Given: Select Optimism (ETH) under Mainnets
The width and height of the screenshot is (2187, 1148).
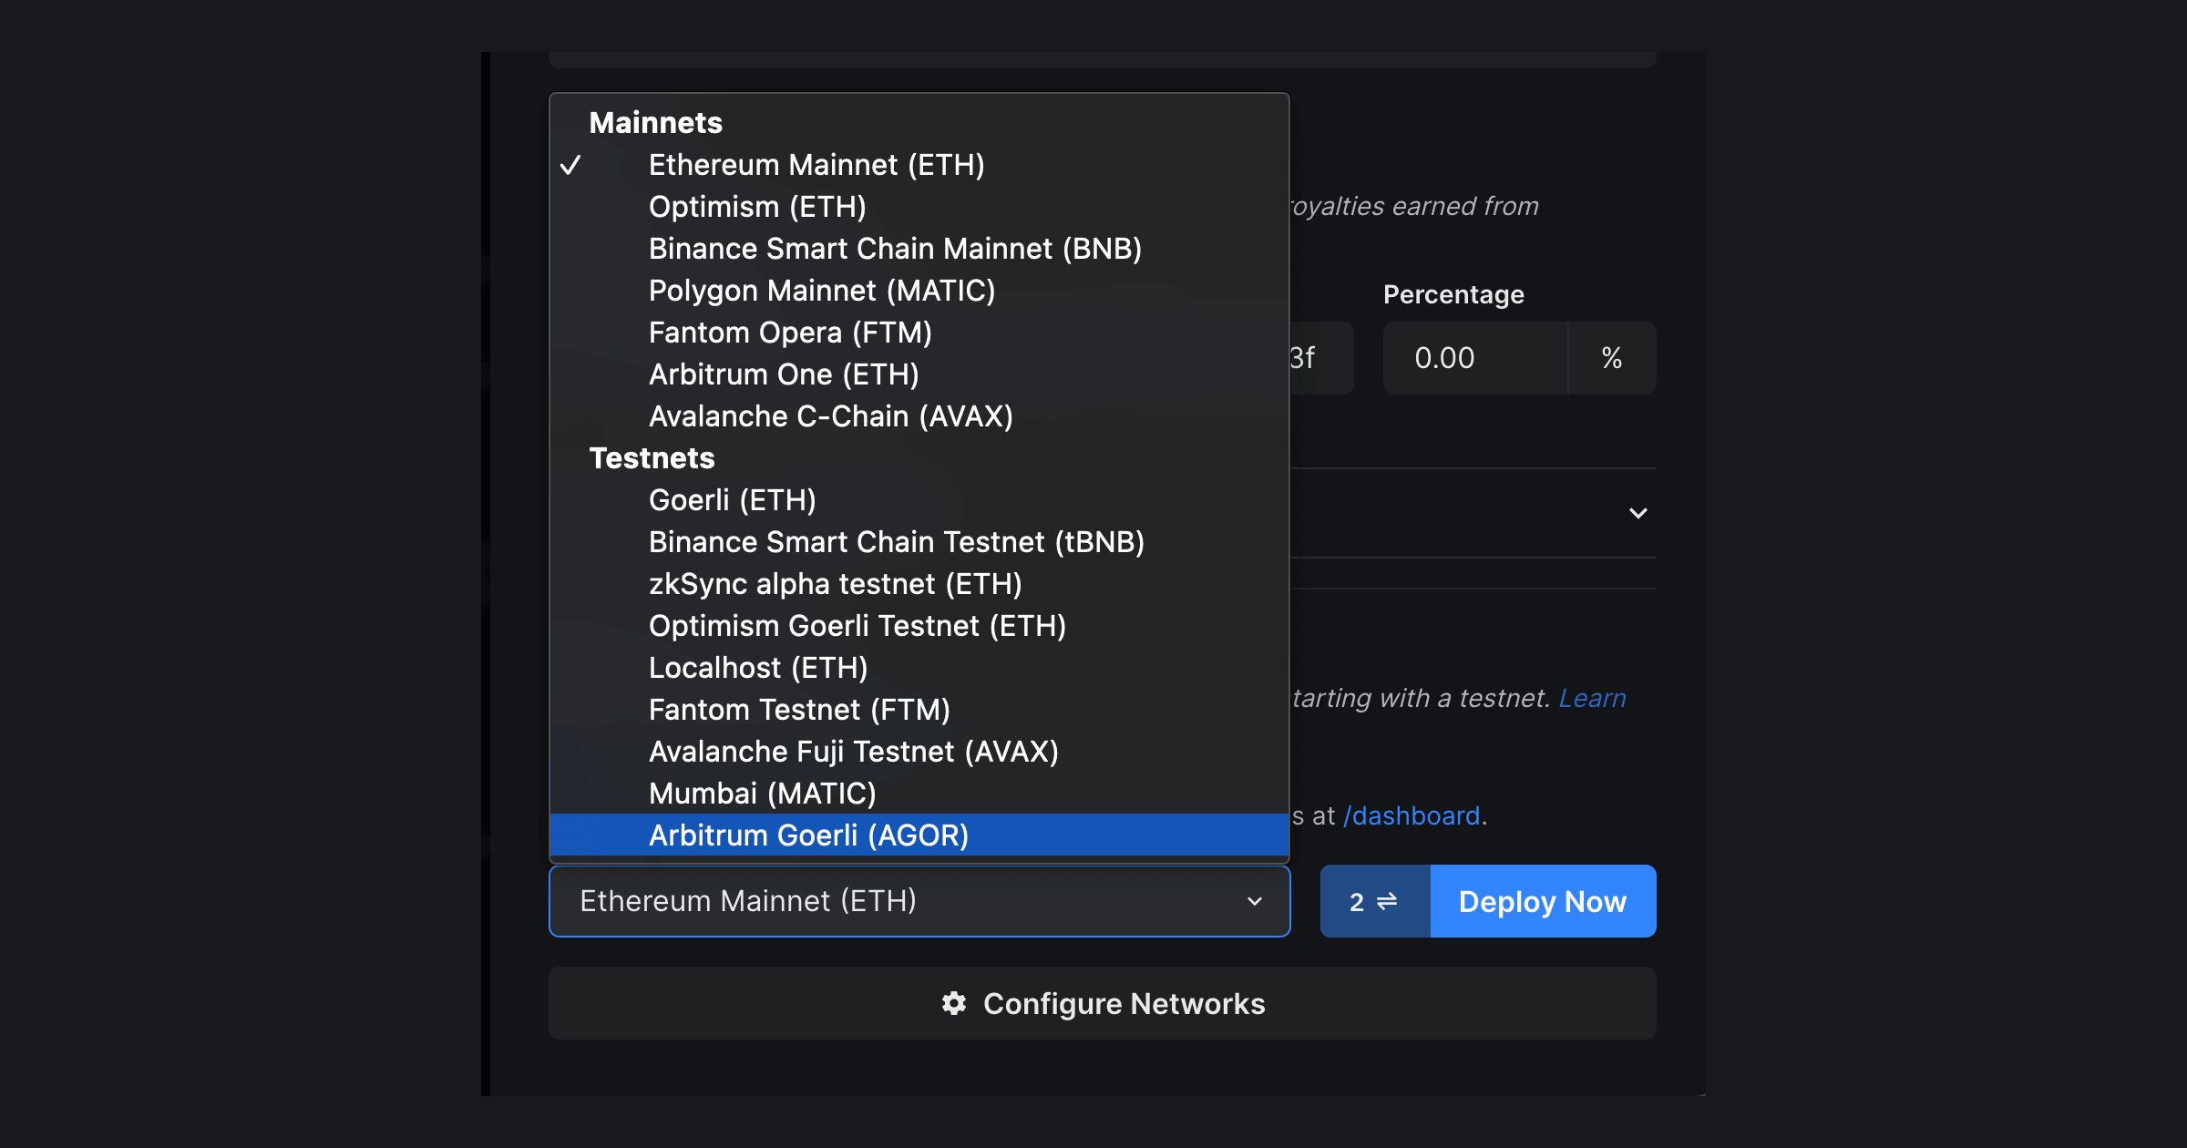Looking at the screenshot, I should click(757, 207).
